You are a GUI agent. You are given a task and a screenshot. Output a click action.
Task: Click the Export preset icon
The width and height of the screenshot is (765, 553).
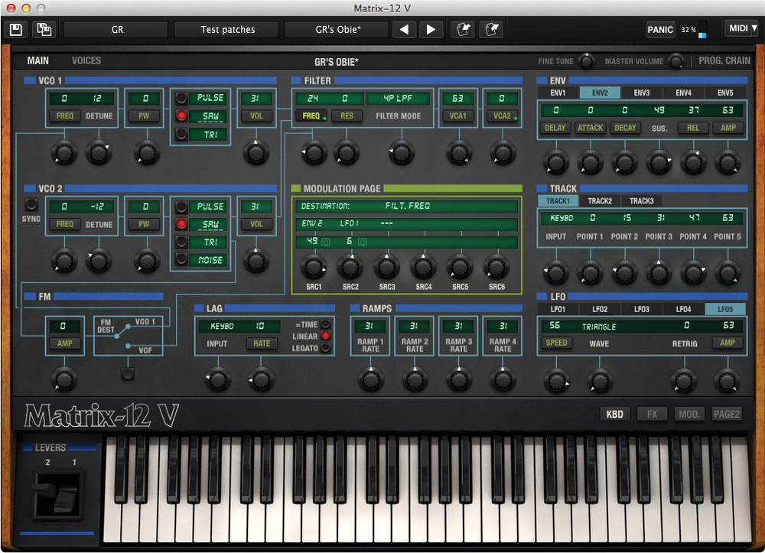click(x=490, y=30)
